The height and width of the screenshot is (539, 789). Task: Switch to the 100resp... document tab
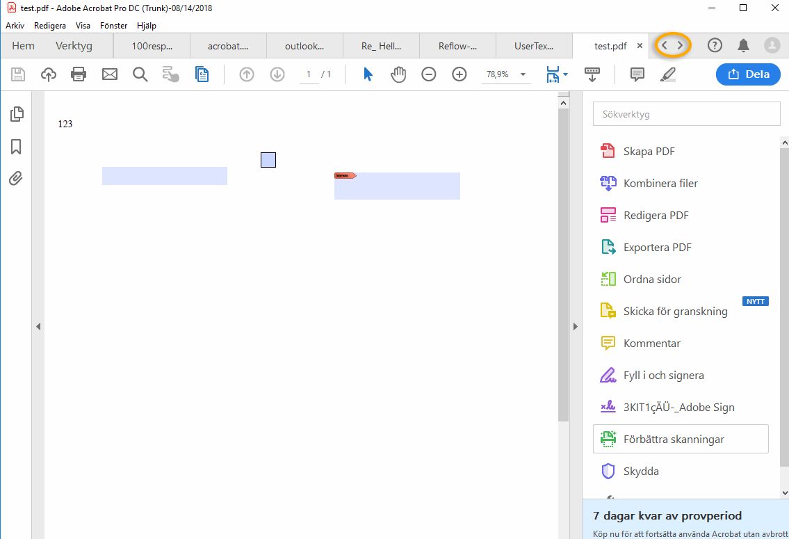point(152,46)
